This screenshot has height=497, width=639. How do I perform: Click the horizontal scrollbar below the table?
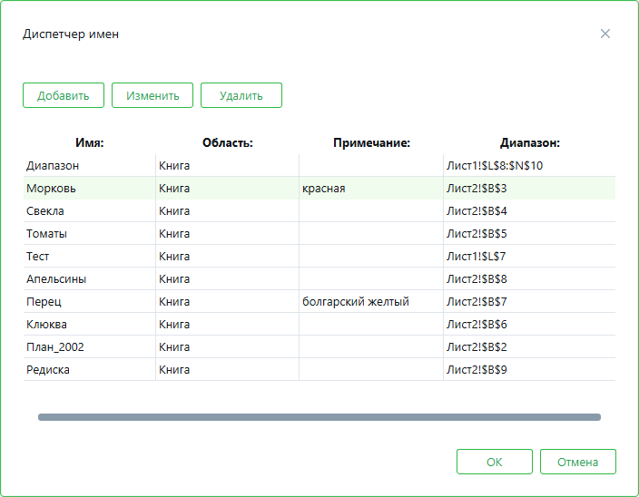click(319, 417)
